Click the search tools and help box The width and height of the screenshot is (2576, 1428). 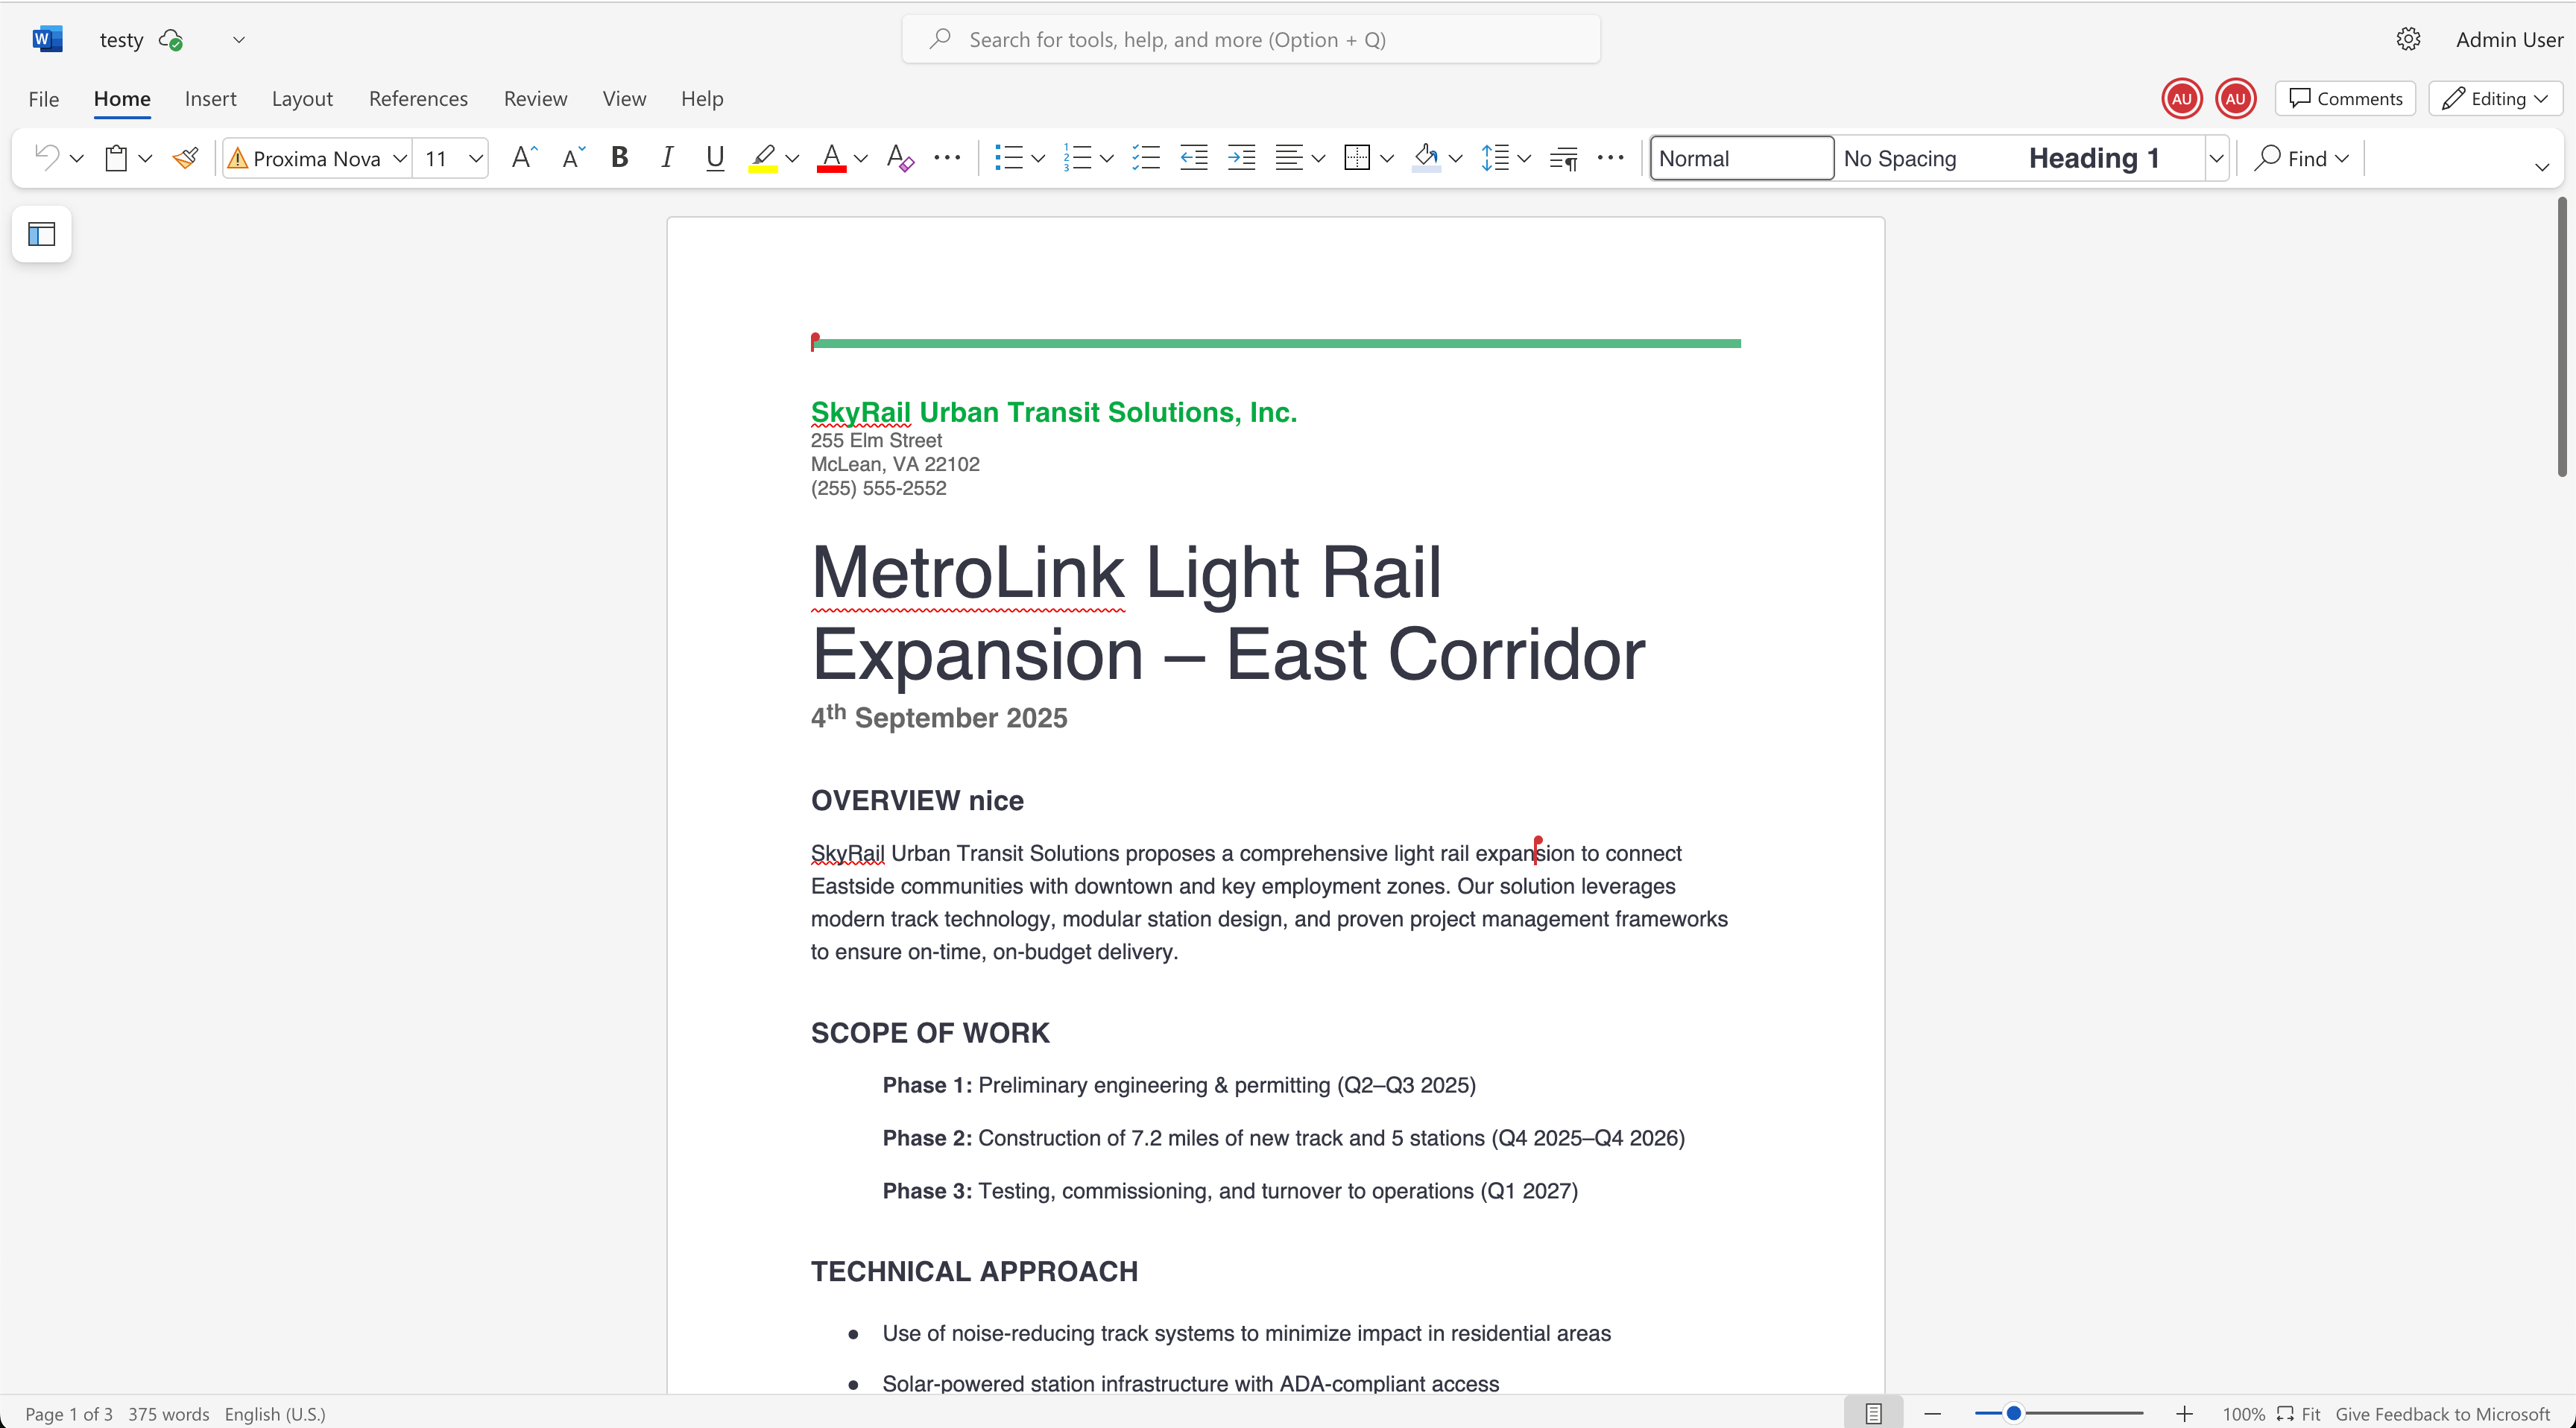pyautogui.click(x=1251, y=40)
